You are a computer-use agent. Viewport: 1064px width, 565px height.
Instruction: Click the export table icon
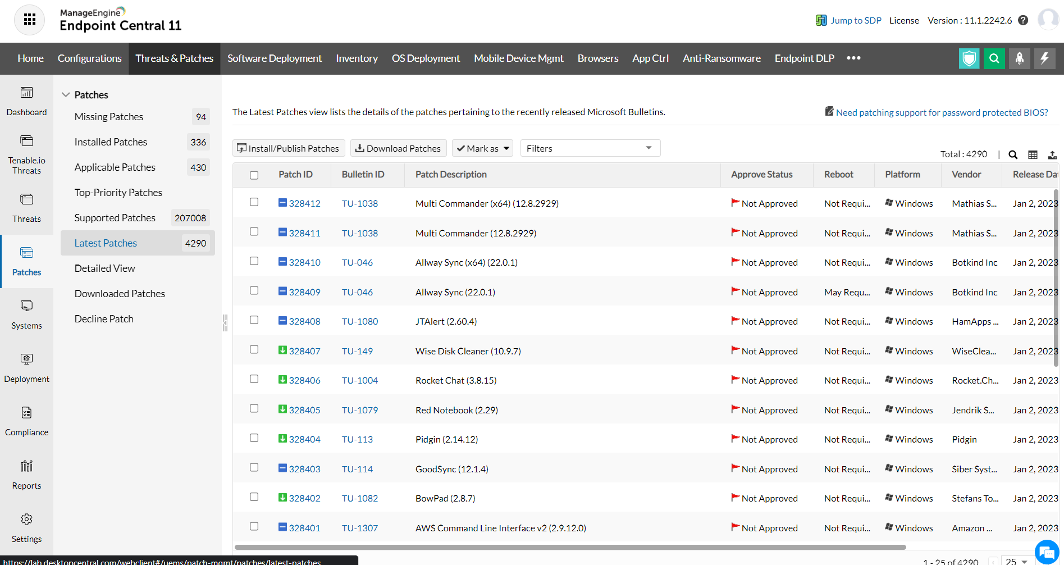click(1052, 154)
